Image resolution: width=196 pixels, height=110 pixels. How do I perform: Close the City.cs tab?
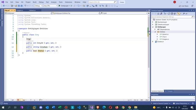[14, 10]
